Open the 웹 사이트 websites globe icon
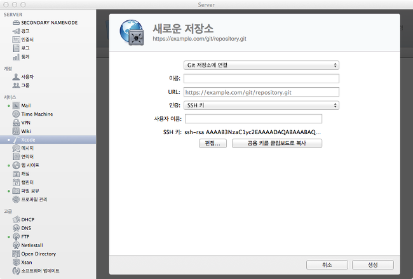Screen dimensions: 413x279 (16, 165)
